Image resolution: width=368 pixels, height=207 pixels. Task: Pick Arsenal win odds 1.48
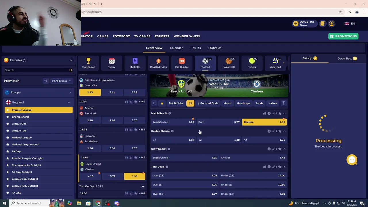90,120
